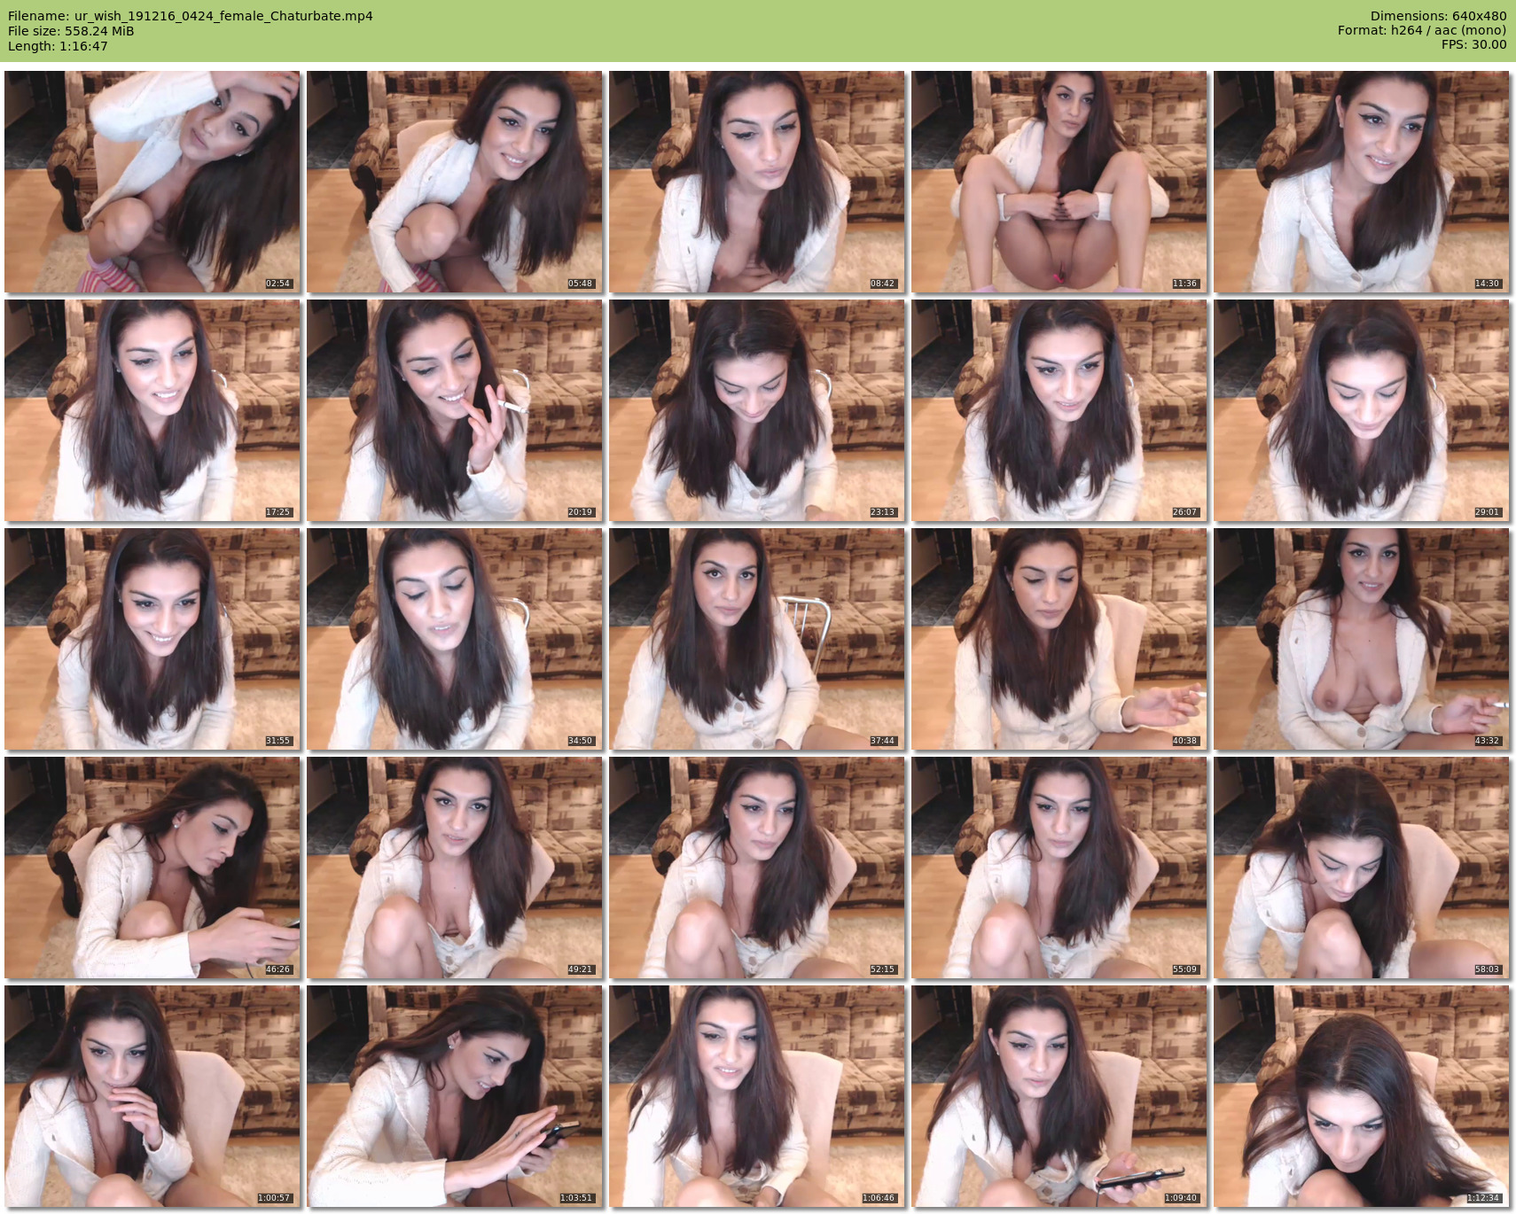Image resolution: width=1516 pixels, height=1214 pixels.
Task: Click the 'Dimensions: 640x480' text
Action: (1438, 16)
